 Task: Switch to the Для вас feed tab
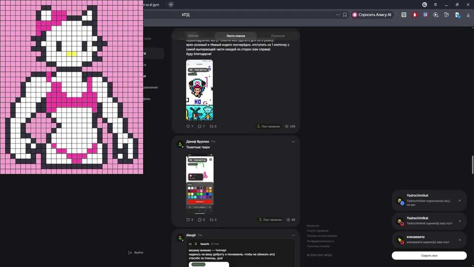(193, 36)
